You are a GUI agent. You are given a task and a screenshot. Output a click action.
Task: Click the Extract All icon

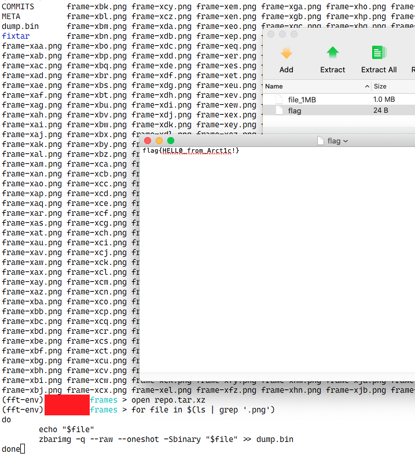(379, 53)
